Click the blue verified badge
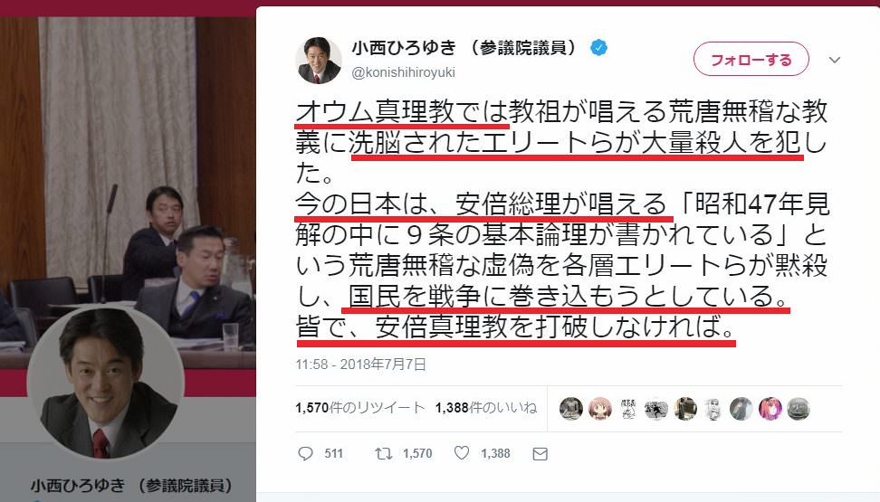The image size is (880, 502). (x=598, y=48)
